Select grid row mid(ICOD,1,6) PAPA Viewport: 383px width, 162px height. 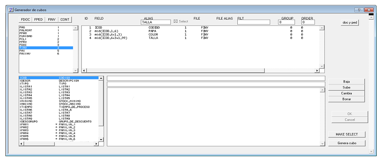(201, 31)
